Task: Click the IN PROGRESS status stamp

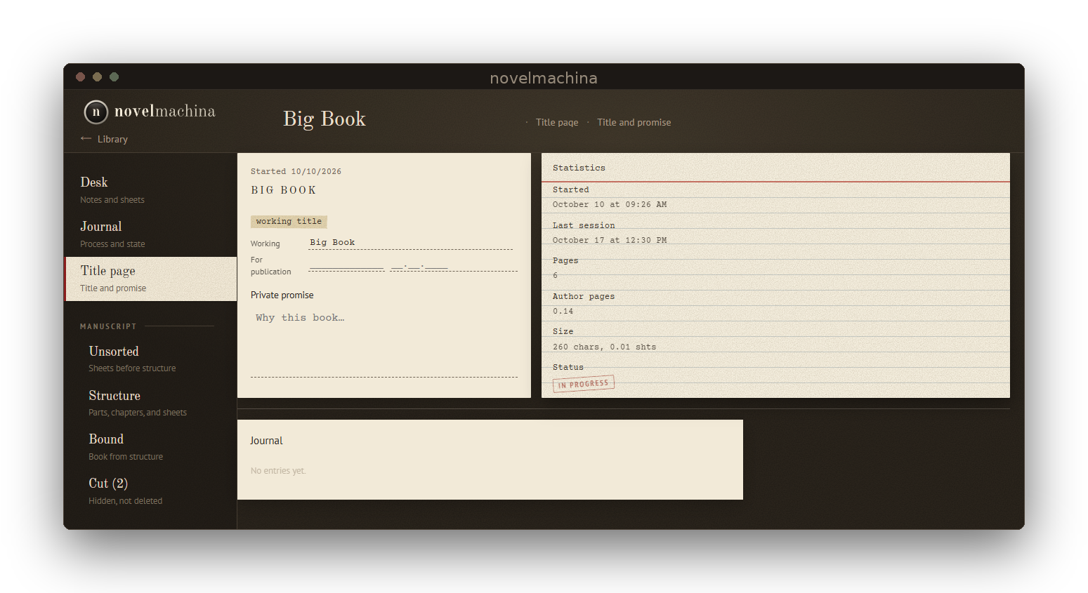Action: coord(584,384)
